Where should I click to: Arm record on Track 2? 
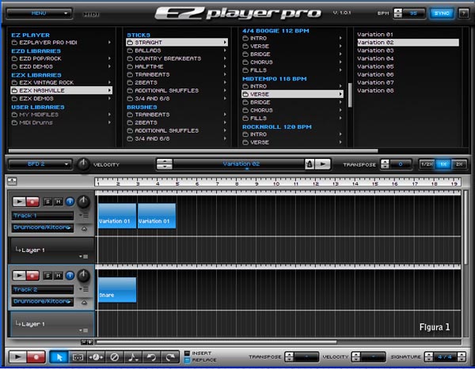[32, 276]
